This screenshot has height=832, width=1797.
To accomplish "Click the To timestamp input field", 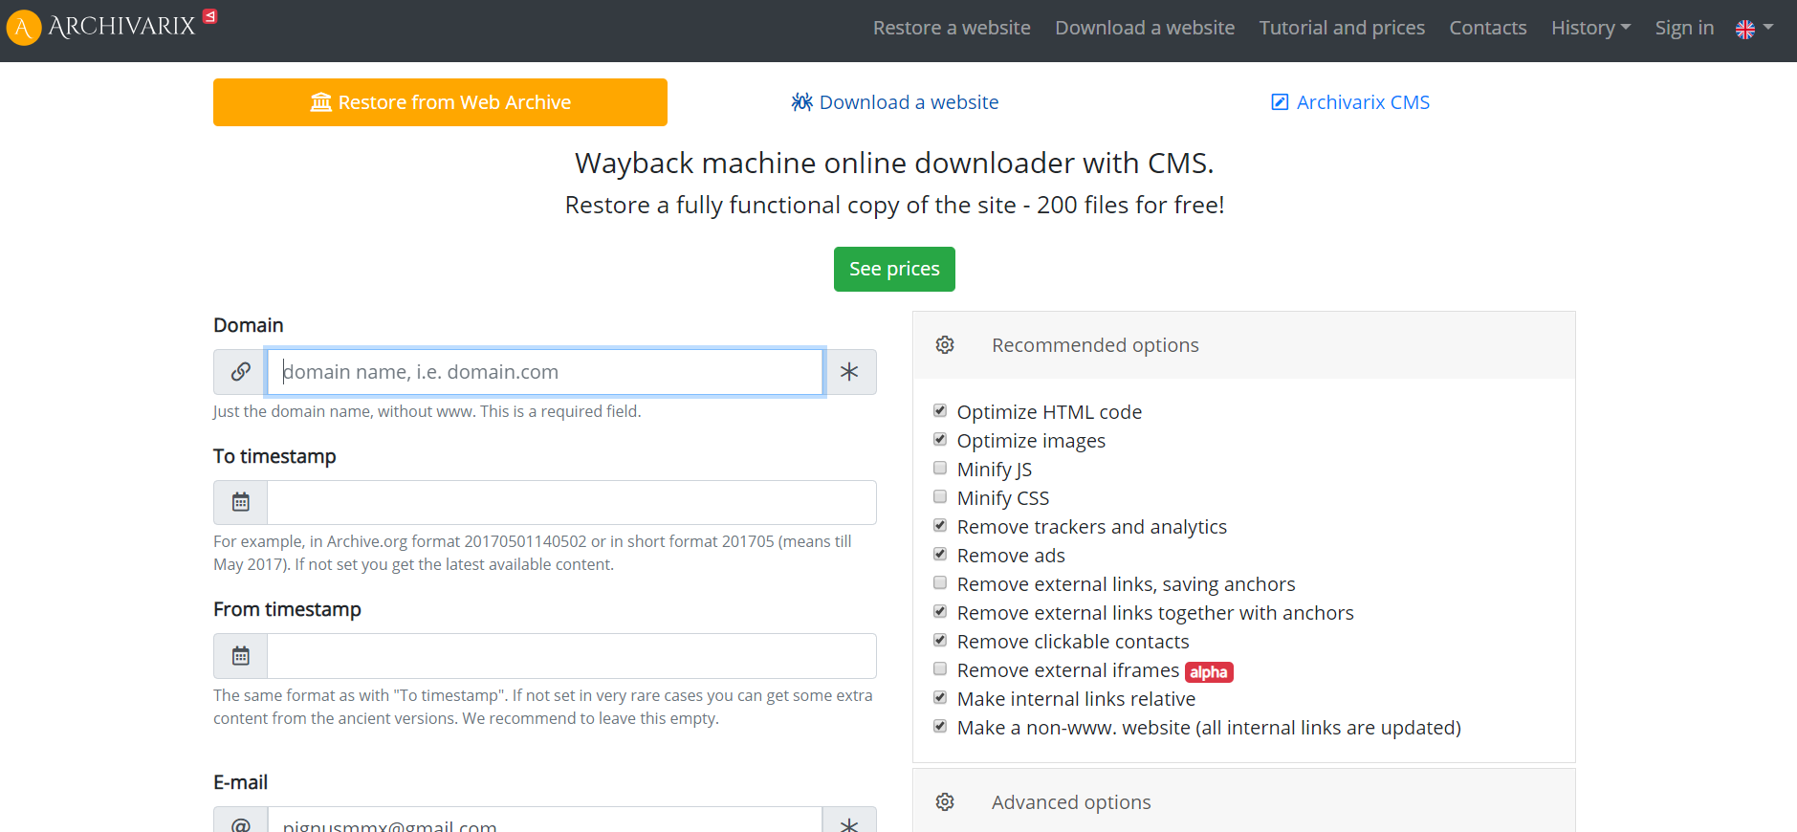I will pos(572,502).
